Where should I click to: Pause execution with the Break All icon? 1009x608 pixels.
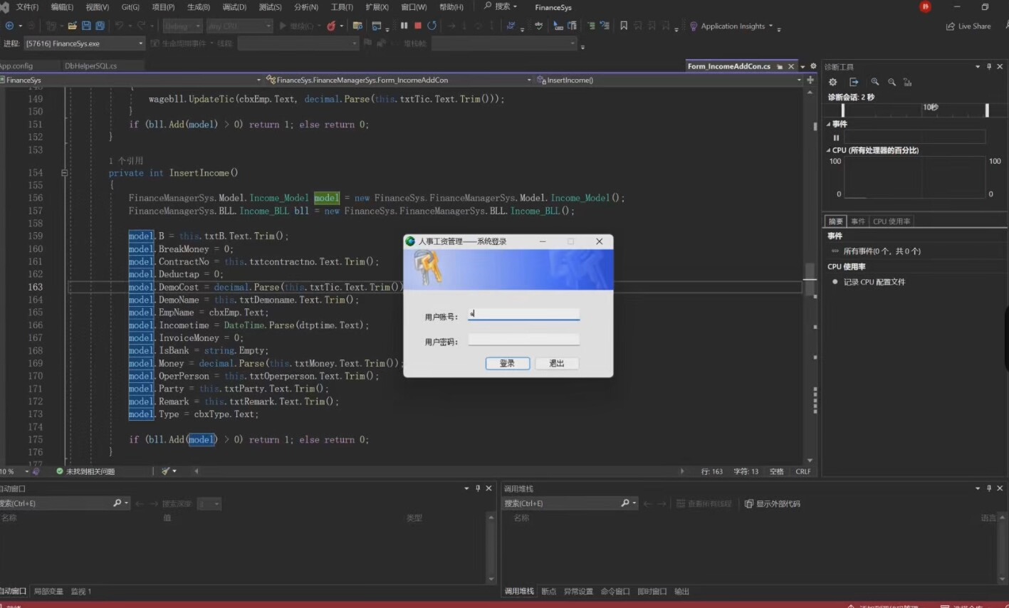click(404, 26)
